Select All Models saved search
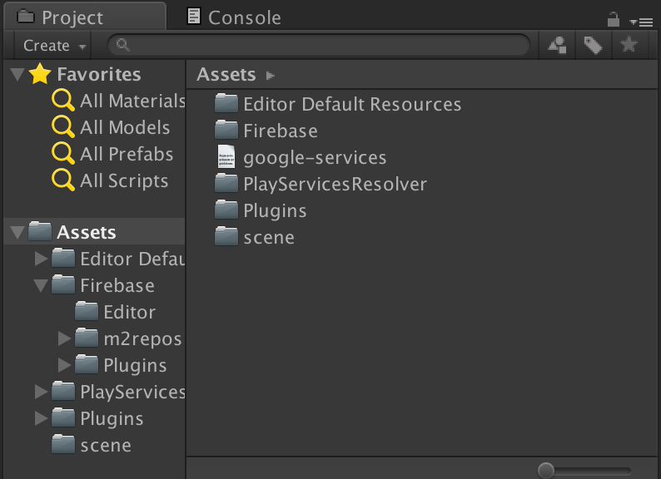The image size is (661, 479). tap(125, 127)
